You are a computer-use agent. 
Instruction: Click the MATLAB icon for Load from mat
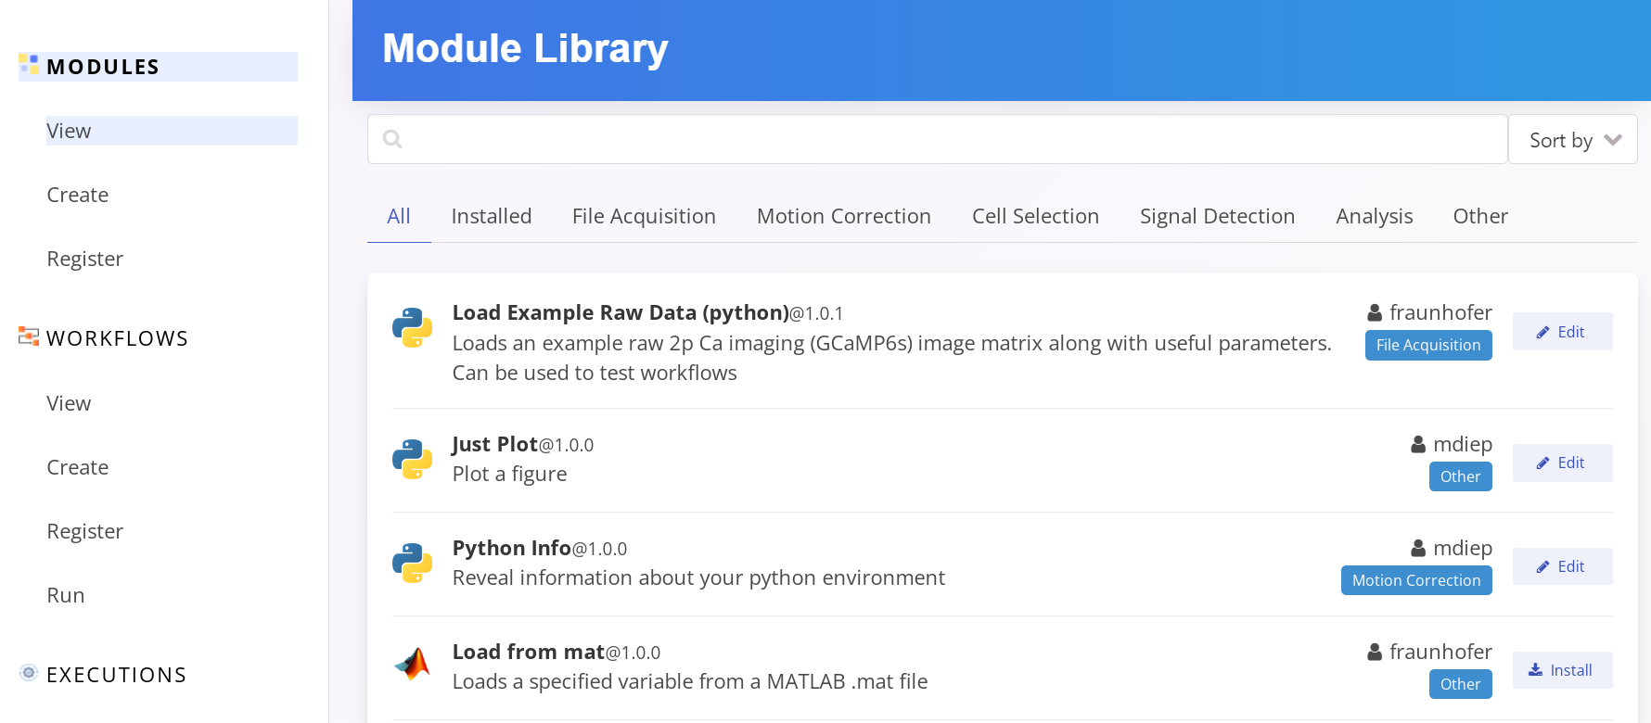point(412,665)
